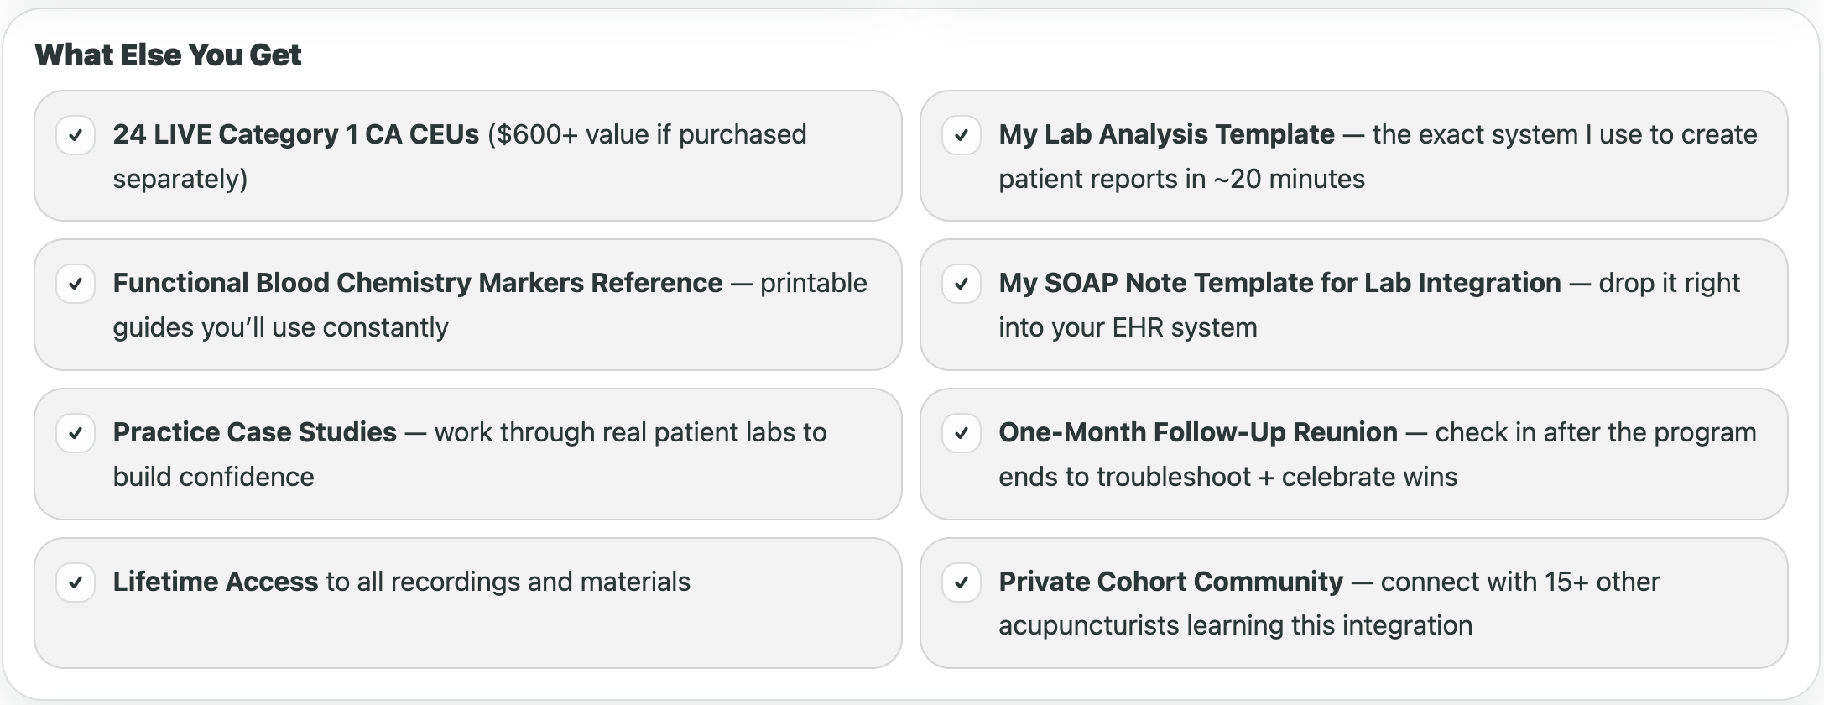This screenshot has width=1824, height=705.
Task: Click the "24 LIVE Category 1 CA CEUs" bold text
Action: pyautogui.click(x=296, y=134)
